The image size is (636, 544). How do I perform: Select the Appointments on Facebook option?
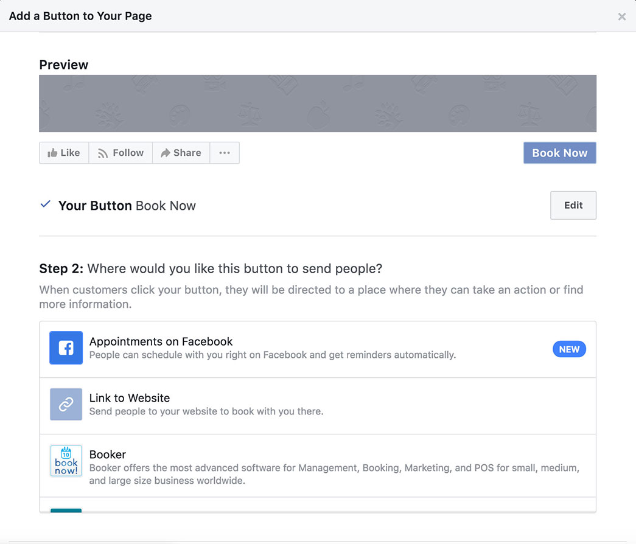click(x=274, y=347)
